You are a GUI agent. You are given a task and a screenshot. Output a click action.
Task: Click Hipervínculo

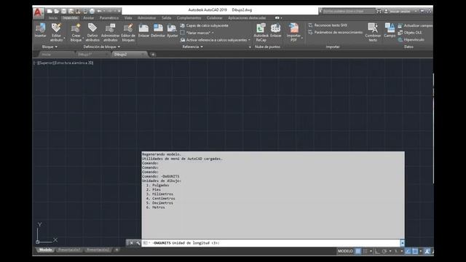[x=411, y=39]
